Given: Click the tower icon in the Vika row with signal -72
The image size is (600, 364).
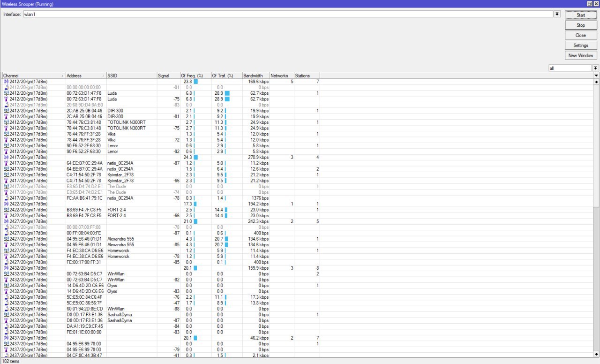Looking at the screenshot, I should [x=6, y=140].
